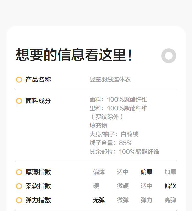Choose 硬 softness option
This screenshot has width=192, height=211.
pyautogui.click(x=96, y=186)
